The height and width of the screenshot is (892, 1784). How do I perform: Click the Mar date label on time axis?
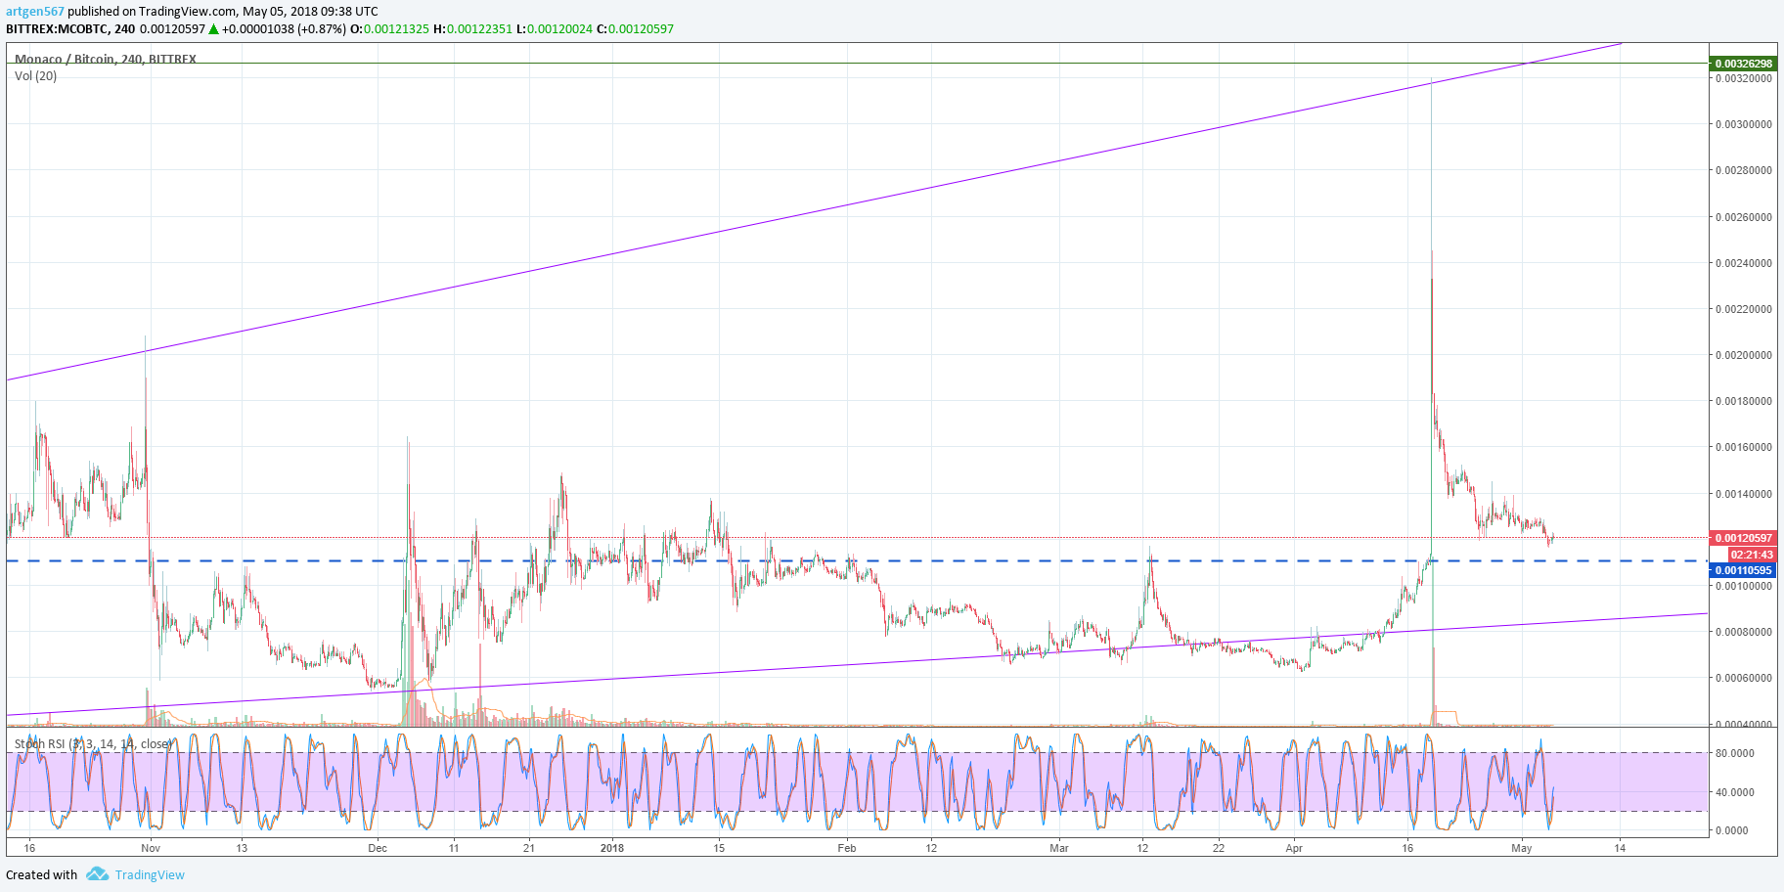pos(1059,848)
